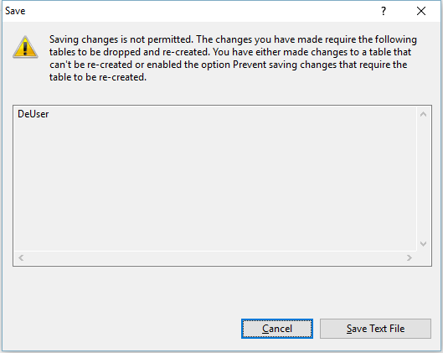Click the vertical scrollbar track in the table list
443x353 pixels.
pyautogui.click(x=423, y=179)
